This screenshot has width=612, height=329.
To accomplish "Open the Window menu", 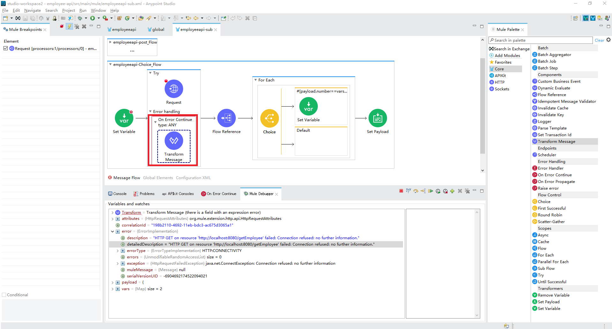I will [x=98, y=10].
